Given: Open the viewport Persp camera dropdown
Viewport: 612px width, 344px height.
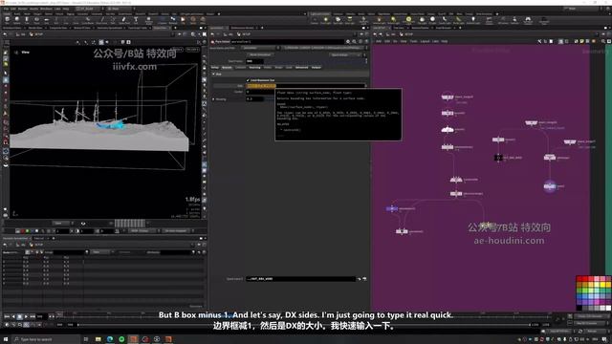Looking at the screenshot, I should 178,50.
